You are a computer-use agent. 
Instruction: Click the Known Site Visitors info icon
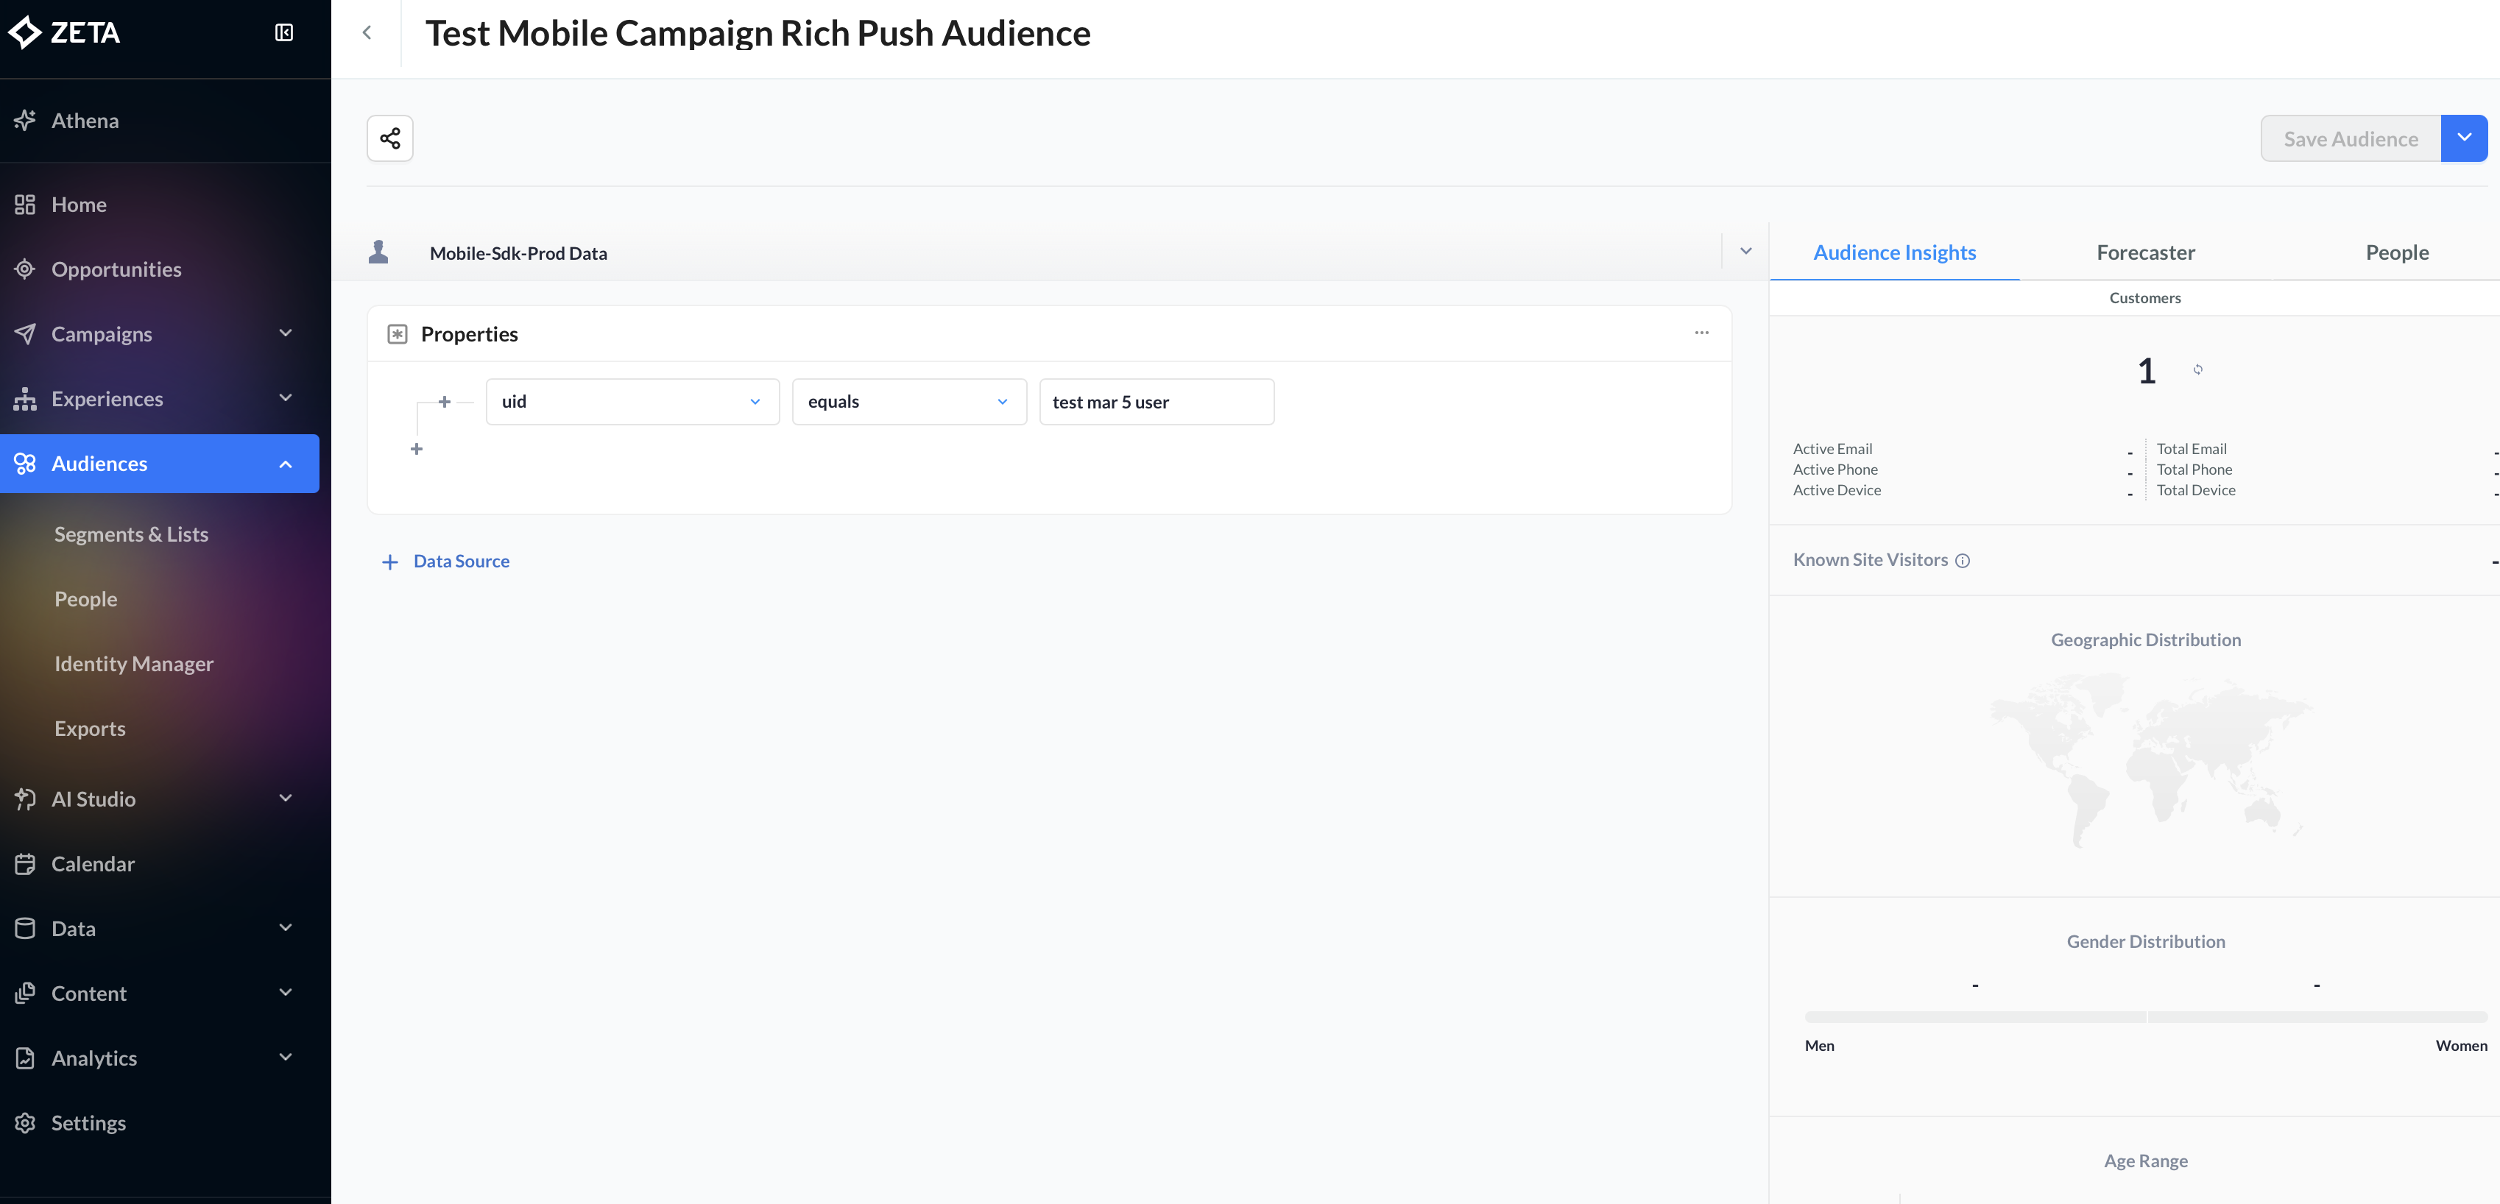click(1963, 561)
